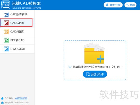Select DWG转DXF menu entry
Screen dimensions: 140x105
coord(17,49)
